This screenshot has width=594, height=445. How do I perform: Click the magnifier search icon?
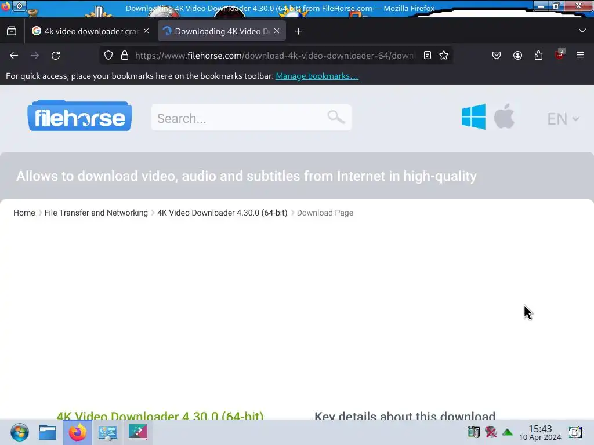tap(336, 117)
